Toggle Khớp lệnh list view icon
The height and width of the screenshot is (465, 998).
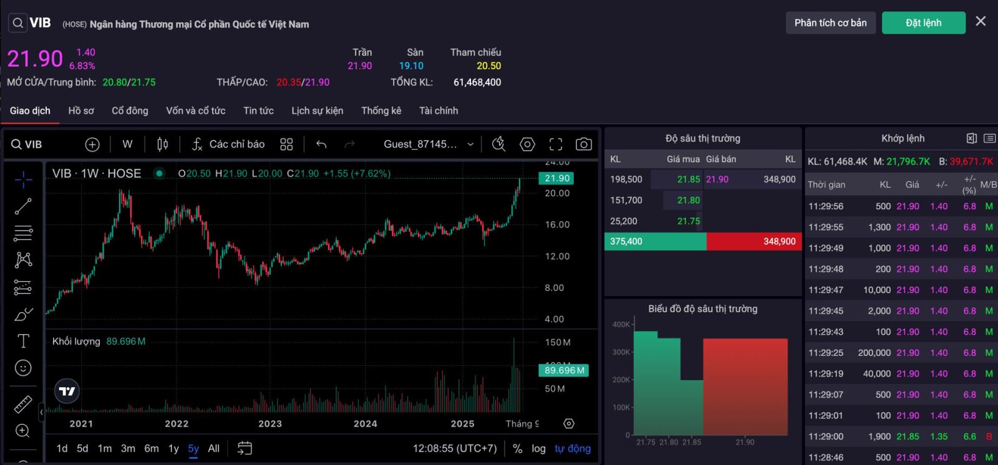pos(989,138)
